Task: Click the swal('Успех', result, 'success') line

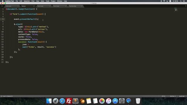Action: (x=39, y=47)
